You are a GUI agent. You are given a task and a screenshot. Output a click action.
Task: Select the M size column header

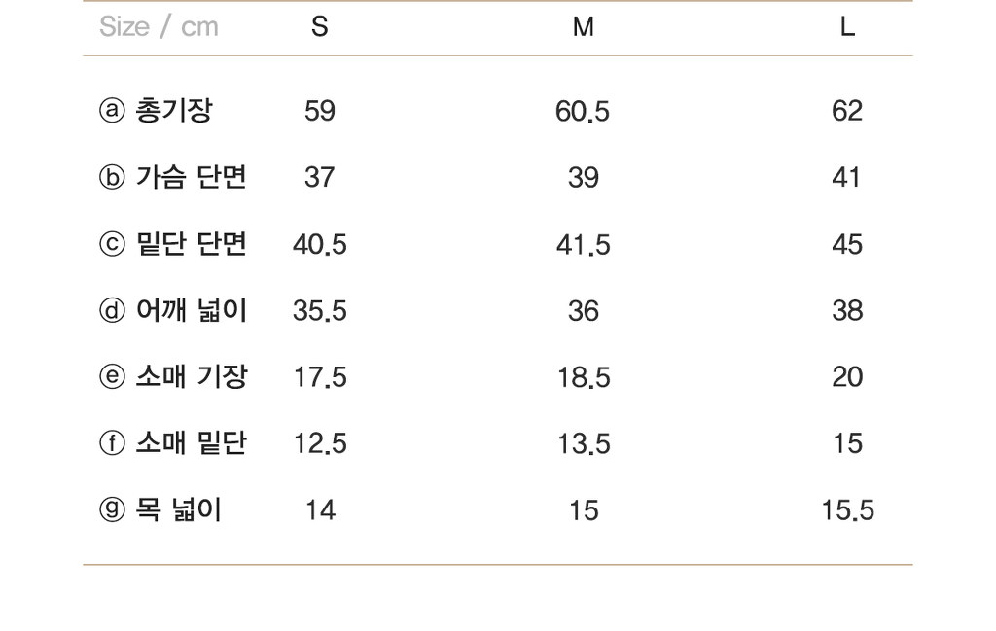pyautogui.click(x=584, y=26)
